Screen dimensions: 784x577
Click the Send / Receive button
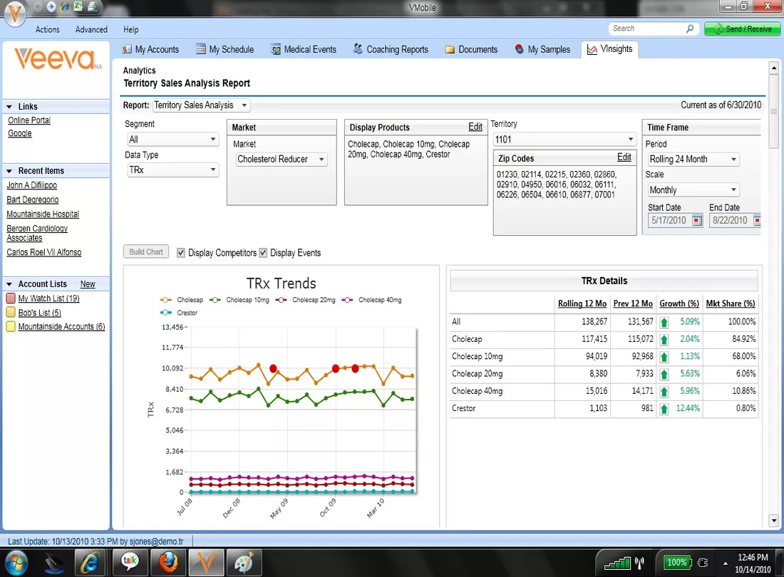click(743, 29)
